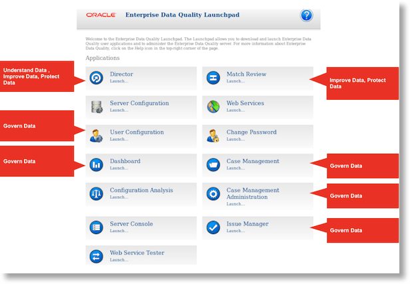Click Launch under Director

click(119, 81)
